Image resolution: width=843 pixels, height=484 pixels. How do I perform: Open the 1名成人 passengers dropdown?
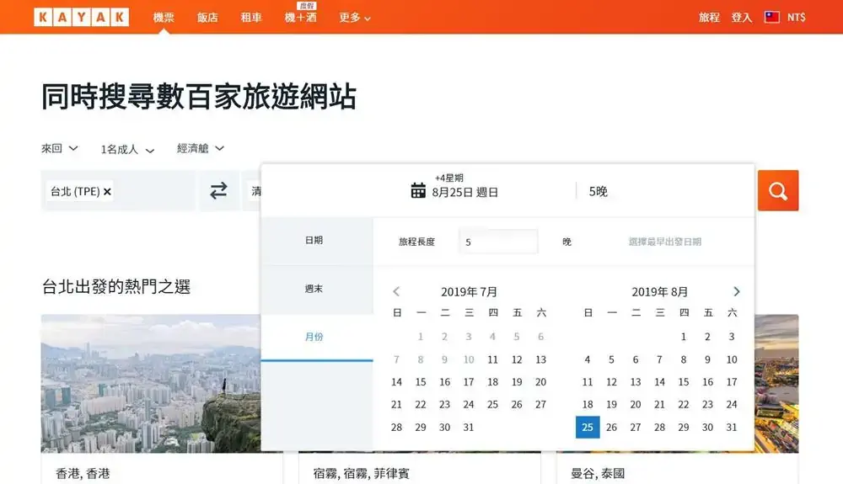[x=127, y=149]
